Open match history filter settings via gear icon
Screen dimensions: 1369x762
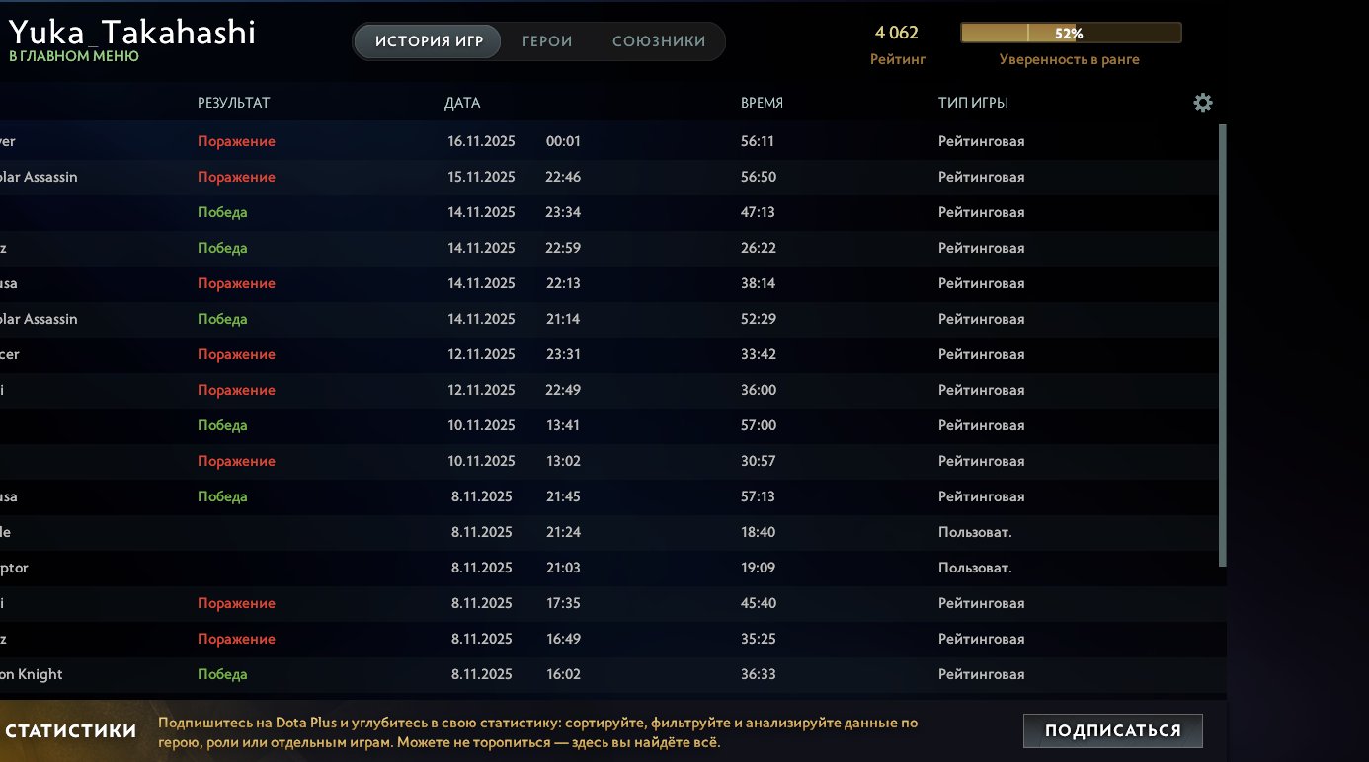pyautogui.click(x=1202, y=102)
